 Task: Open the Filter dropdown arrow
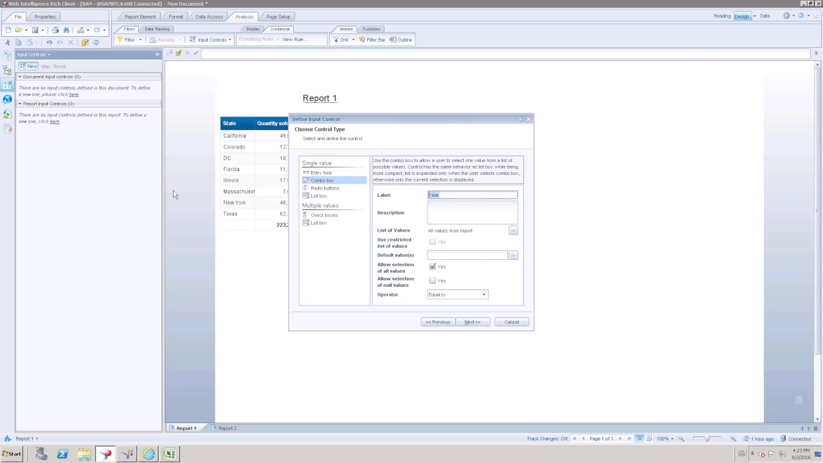(140, 40)
